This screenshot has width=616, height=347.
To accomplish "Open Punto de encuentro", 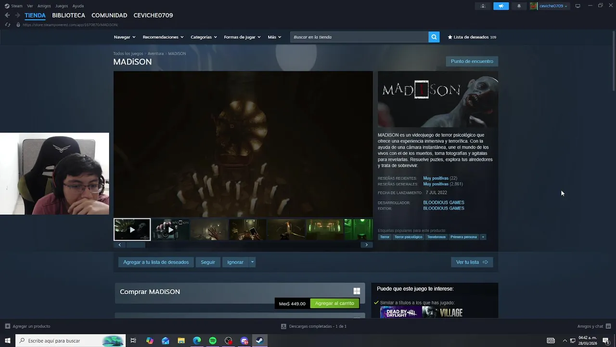I will (472, 61).
